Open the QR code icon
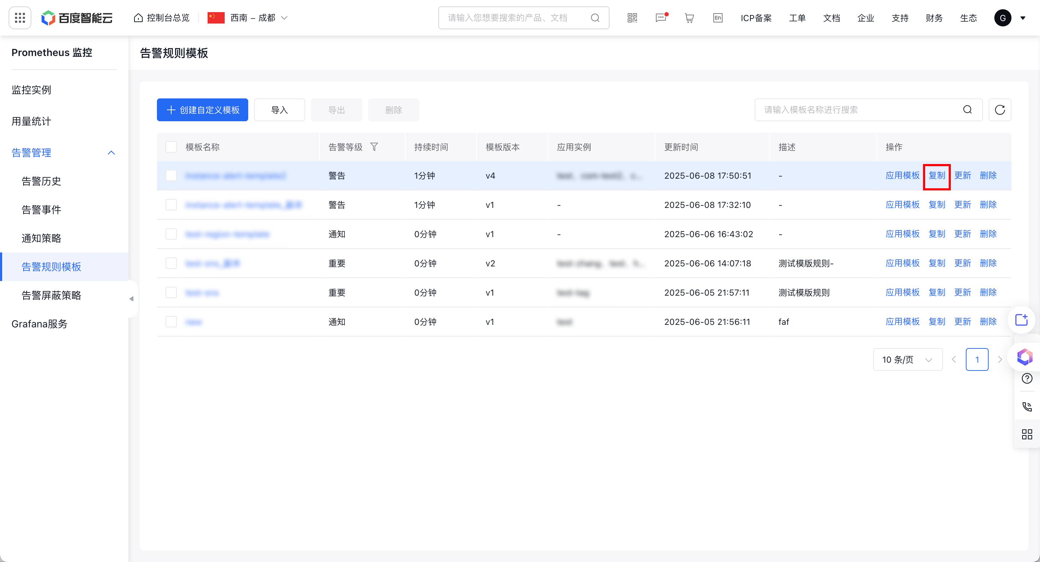Screen dimensions: 1040x562 pyautogui.click(x=632, y=18)
